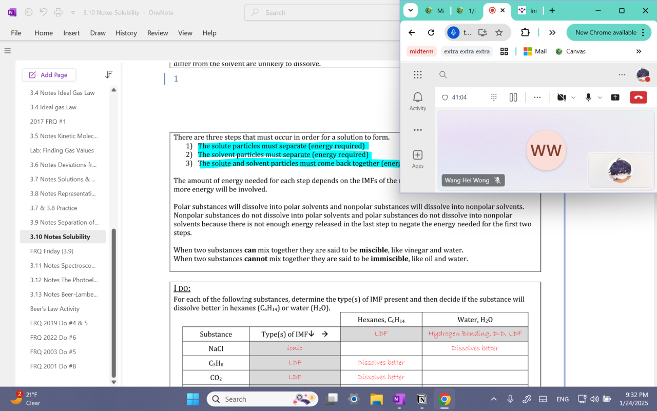Bookmark this page with the star icon

pos(499,32)
